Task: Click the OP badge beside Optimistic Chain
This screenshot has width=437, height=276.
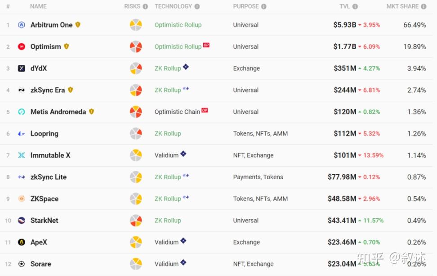Action: tap(205, 110)
